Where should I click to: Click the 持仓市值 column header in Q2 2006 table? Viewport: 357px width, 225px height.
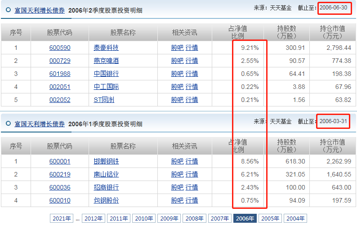coord(332,32)
